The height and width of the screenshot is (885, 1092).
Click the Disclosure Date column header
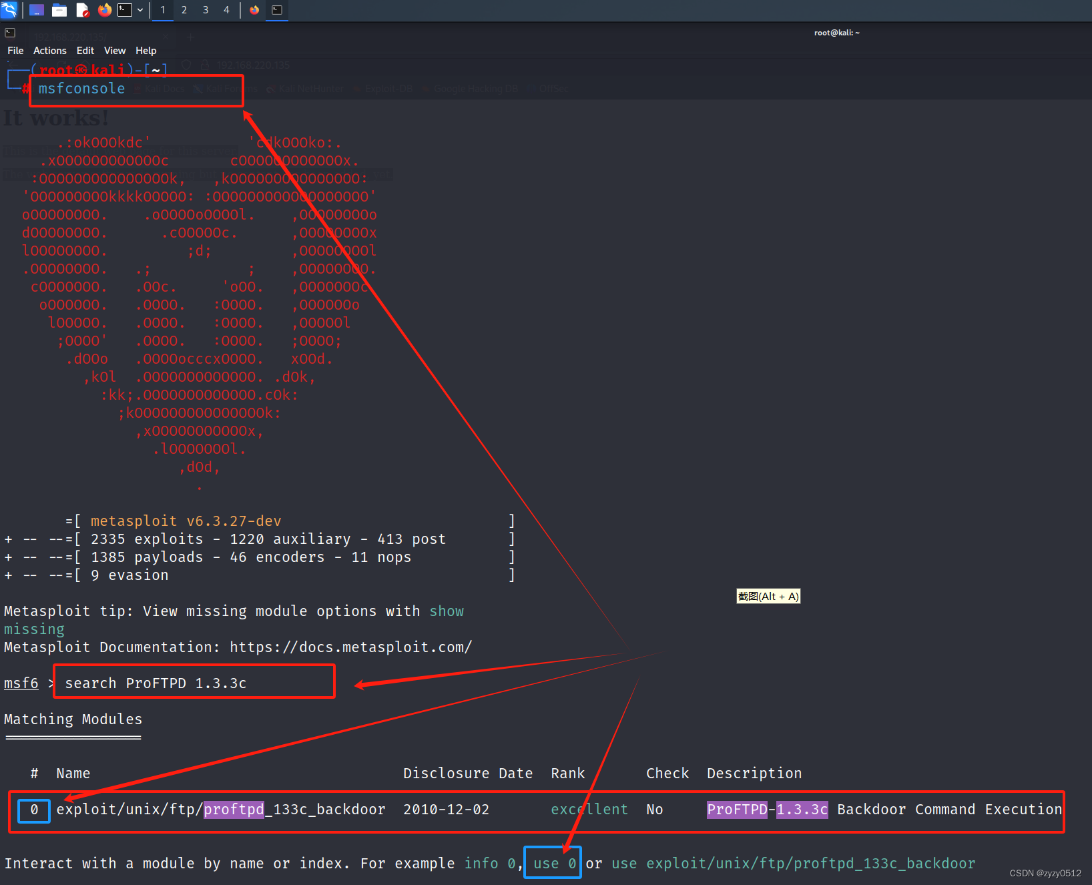coord(468,774)
